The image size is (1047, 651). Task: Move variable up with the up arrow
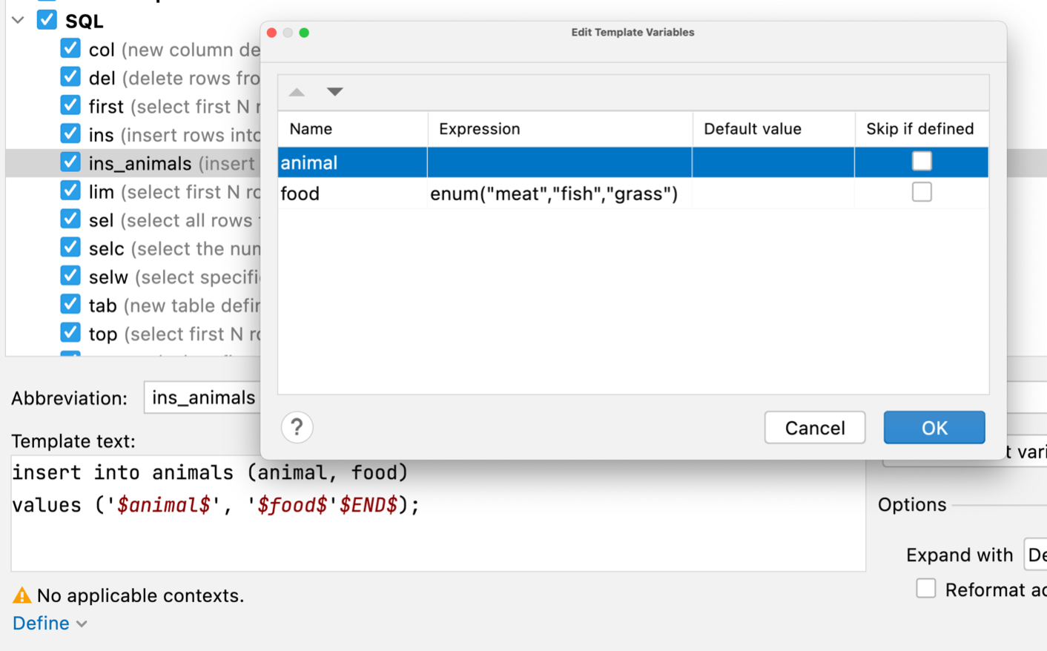click(297, 92)
